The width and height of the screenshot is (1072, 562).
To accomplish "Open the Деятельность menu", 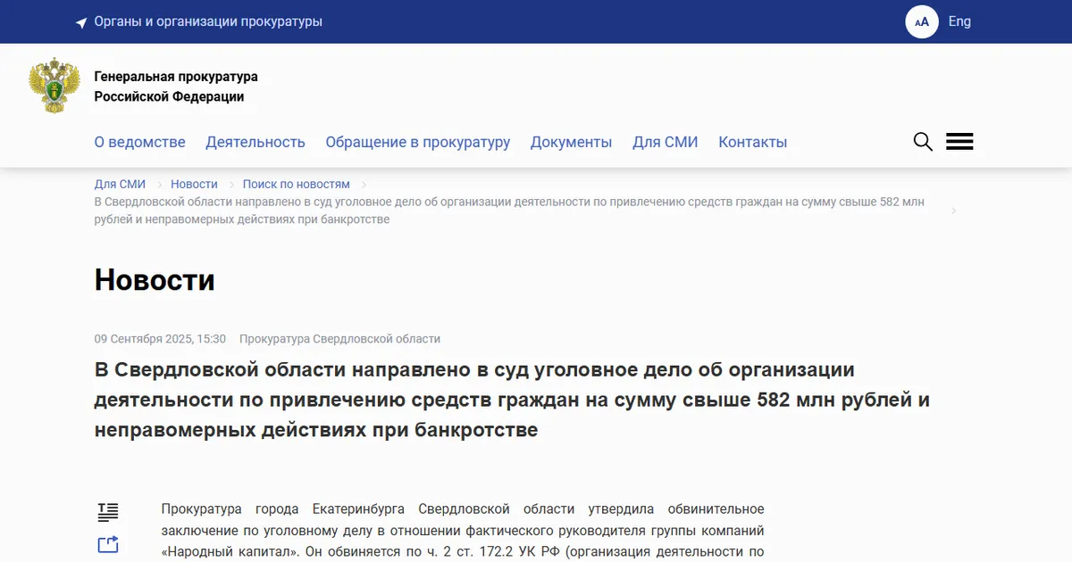I will (255, 142).
